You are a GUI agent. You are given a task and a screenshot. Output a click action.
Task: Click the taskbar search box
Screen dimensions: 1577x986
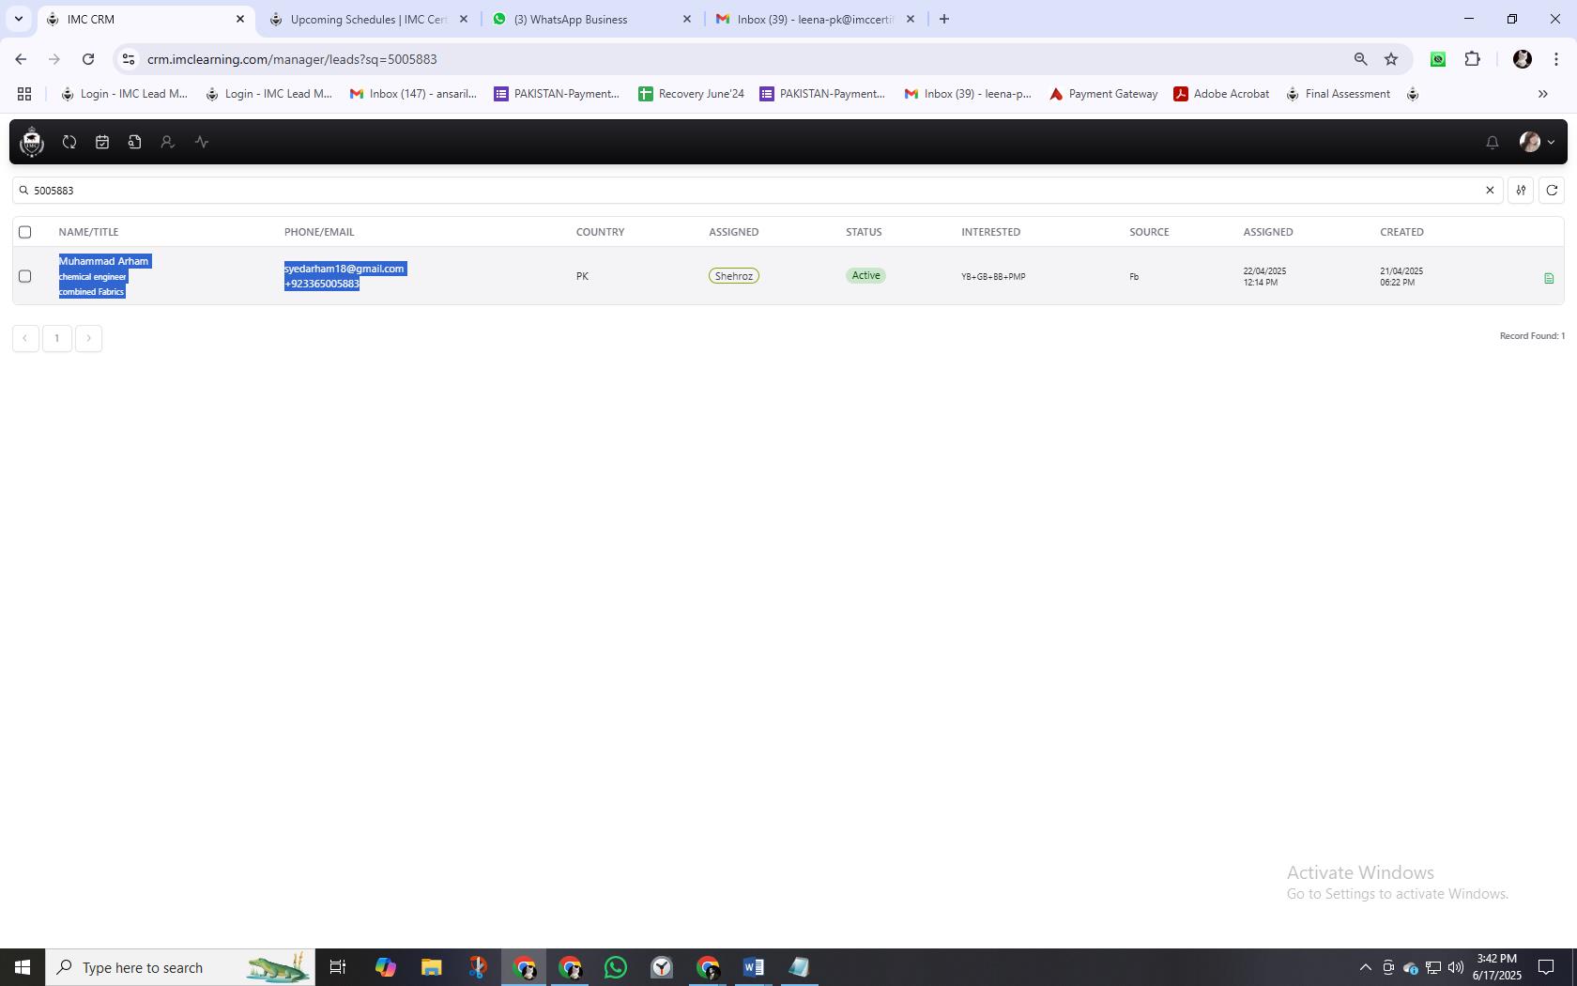pyautogui.click(x=180, y=967)
